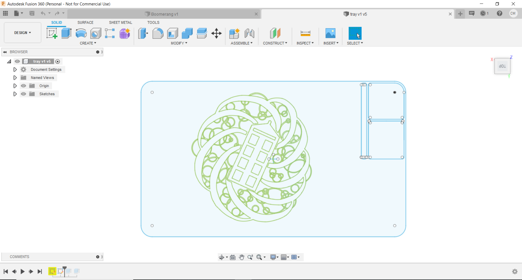
Task: Open the Data Panel grid icon
Action: tap(5, 13)
